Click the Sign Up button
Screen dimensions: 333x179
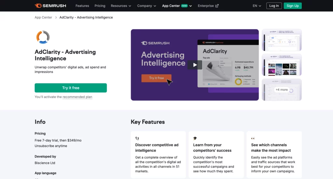[292, 6]
